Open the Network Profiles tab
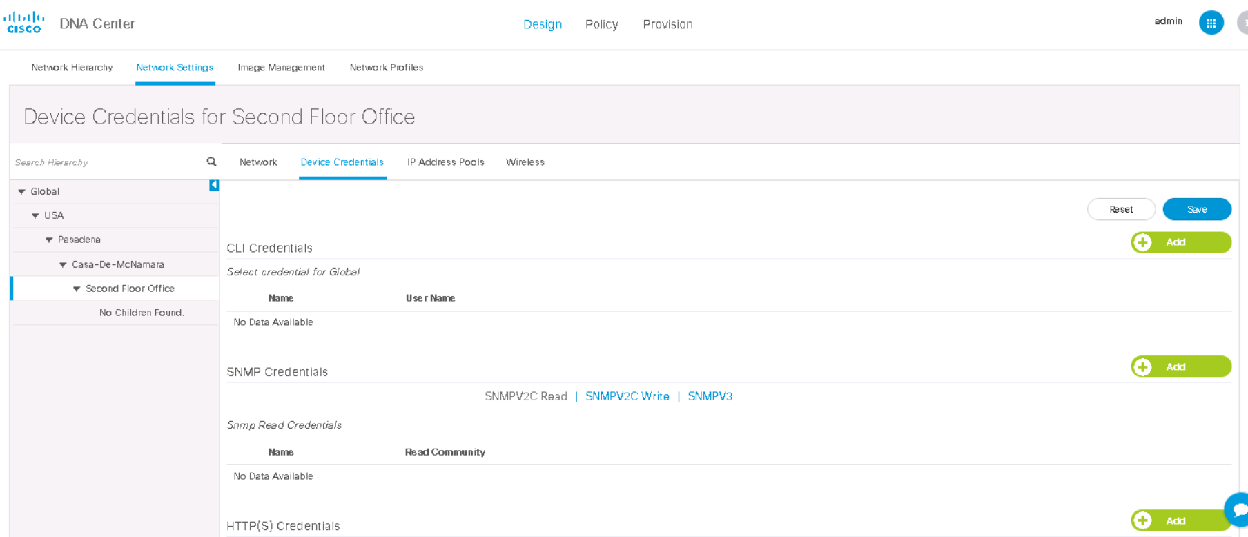 tap(387, 68)
